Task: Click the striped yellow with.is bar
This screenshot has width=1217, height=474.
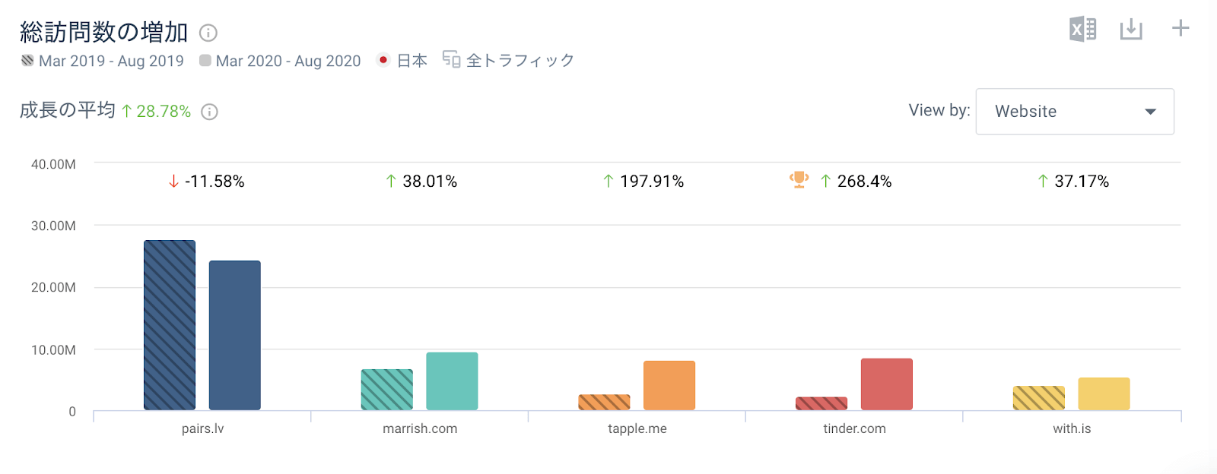Action: click(x=1038, y=398)
